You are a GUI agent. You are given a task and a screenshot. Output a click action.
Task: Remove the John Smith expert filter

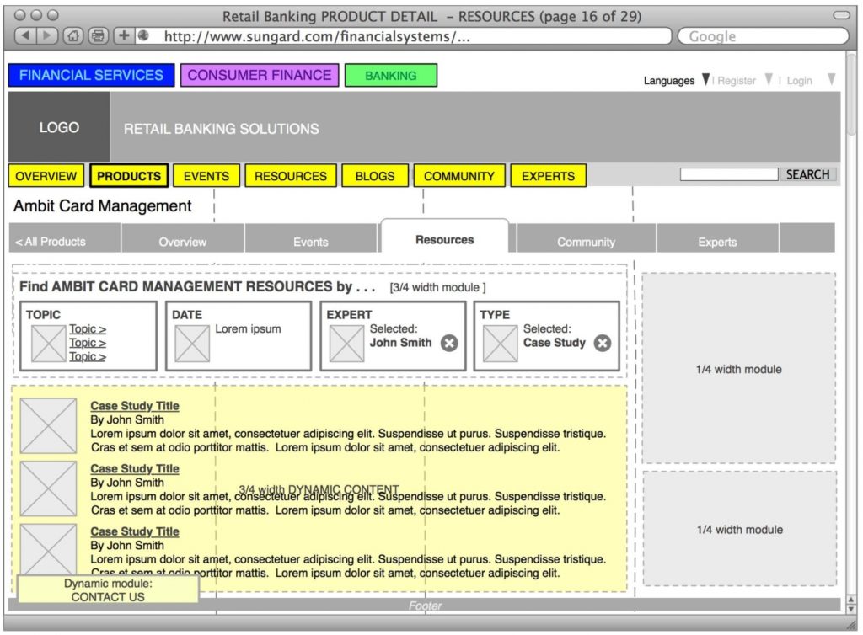coord(449,343)
